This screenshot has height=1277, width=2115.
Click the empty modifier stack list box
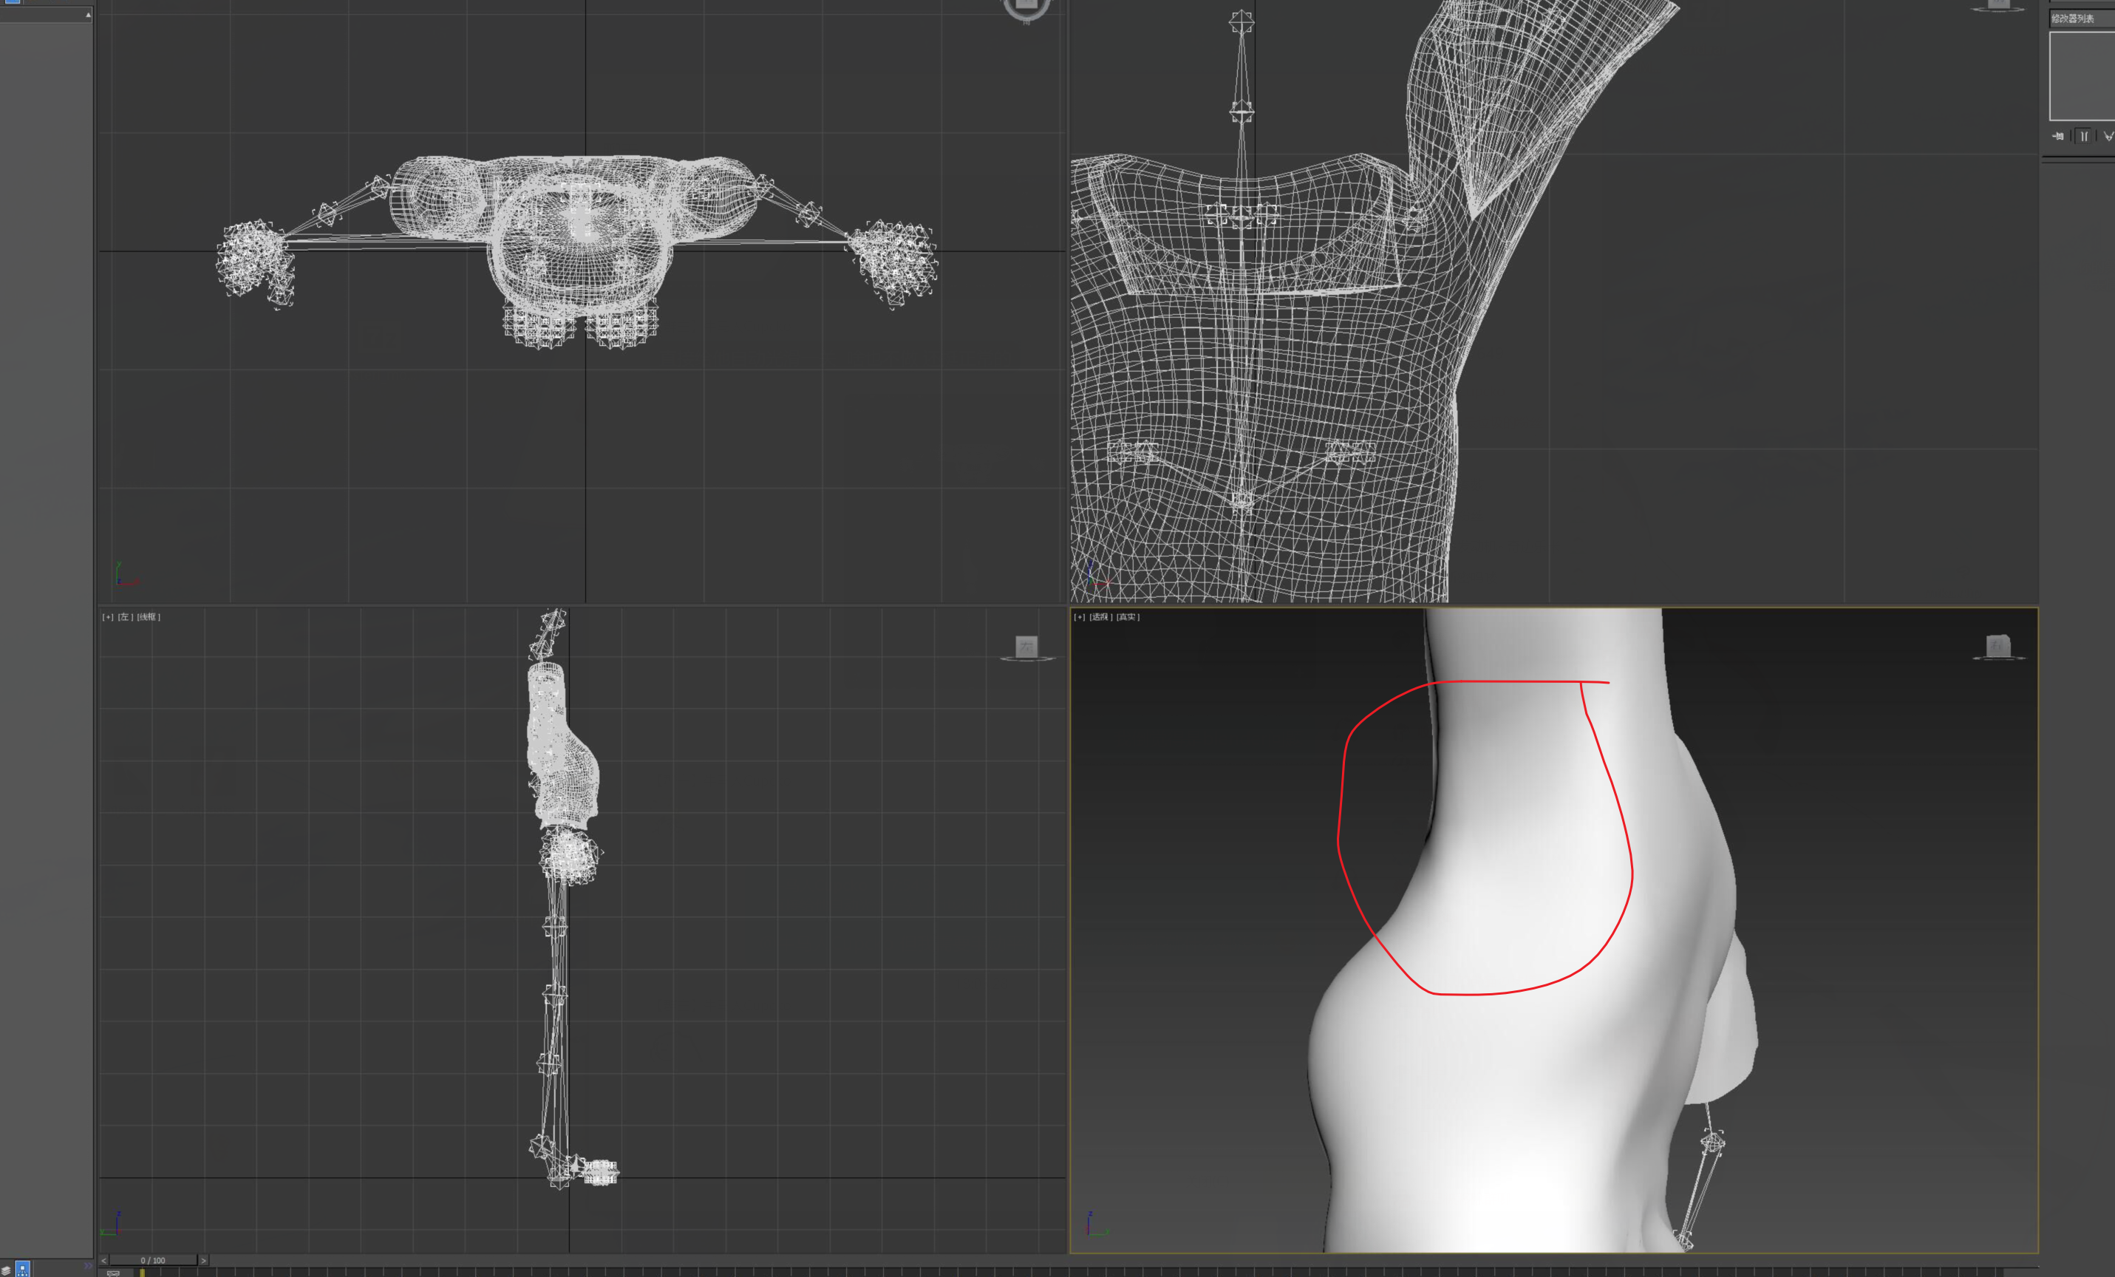click(2082, 76)
